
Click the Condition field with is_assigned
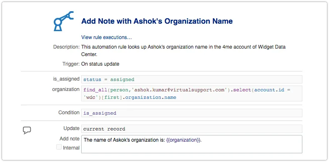click(192, 113)
